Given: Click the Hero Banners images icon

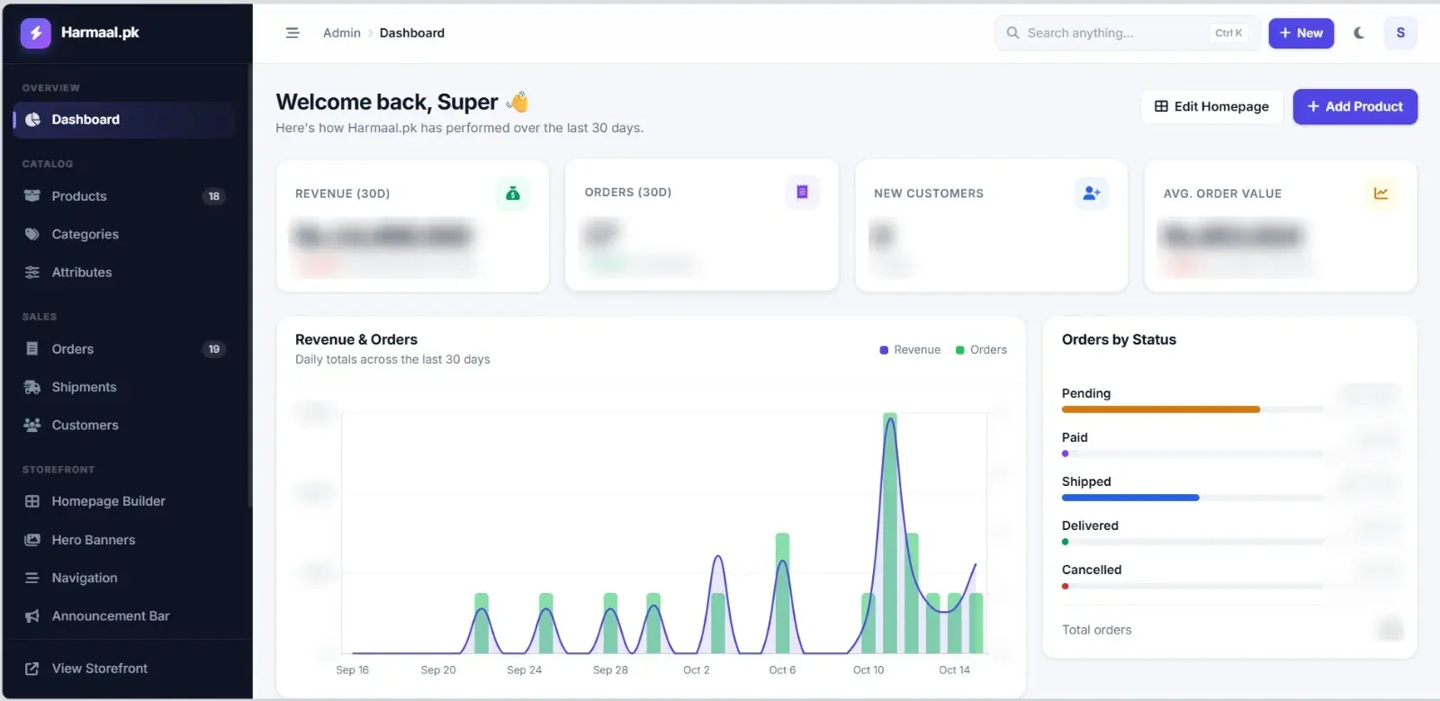Looking at the screenshot, I should [32, 540].
